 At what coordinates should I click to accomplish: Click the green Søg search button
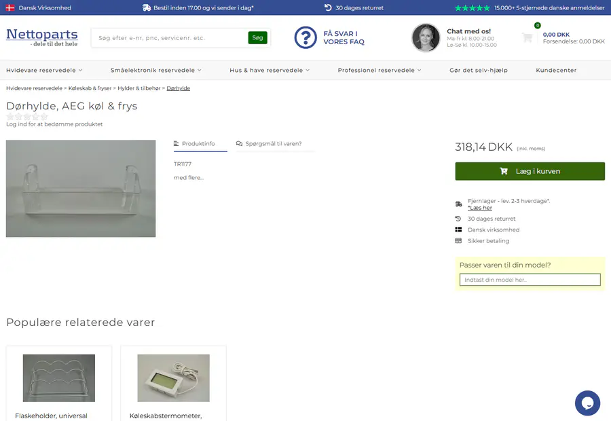(257, 38)
